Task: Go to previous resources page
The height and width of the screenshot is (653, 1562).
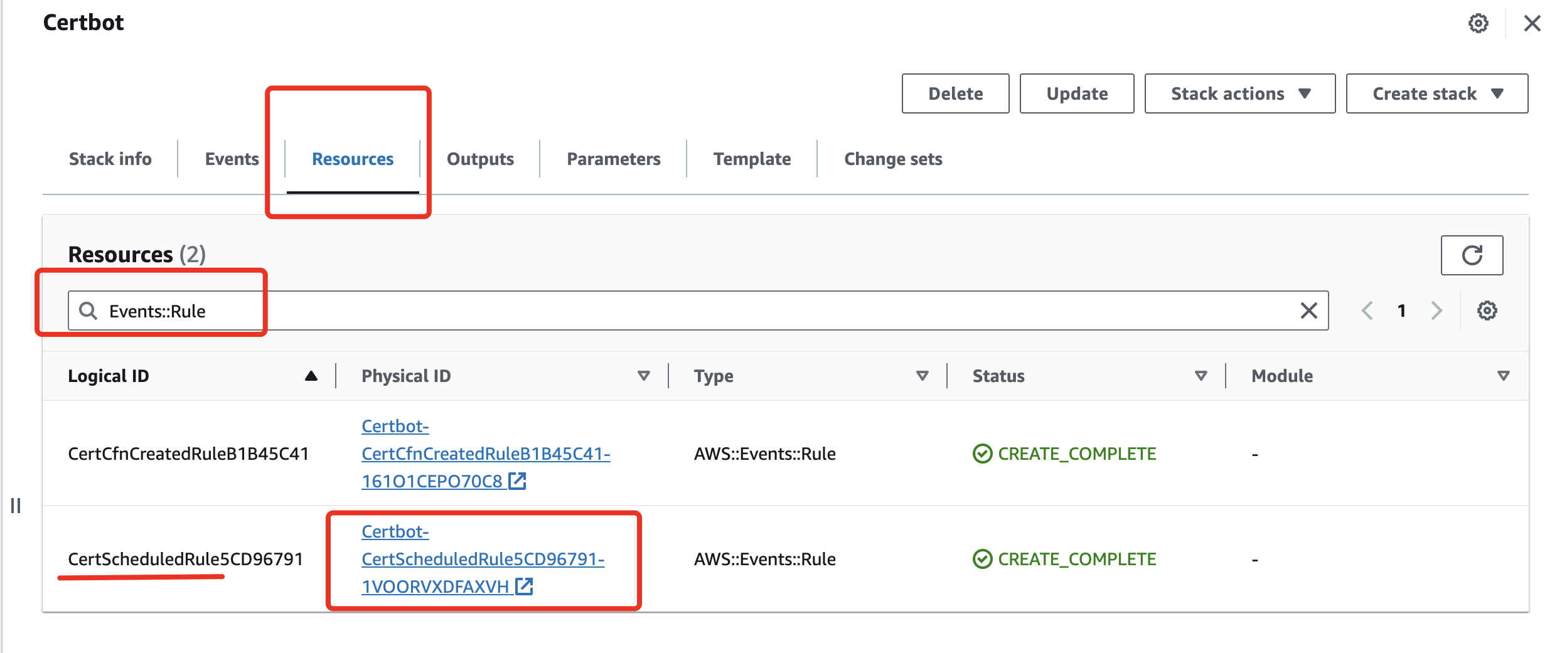Action: 1367,311
